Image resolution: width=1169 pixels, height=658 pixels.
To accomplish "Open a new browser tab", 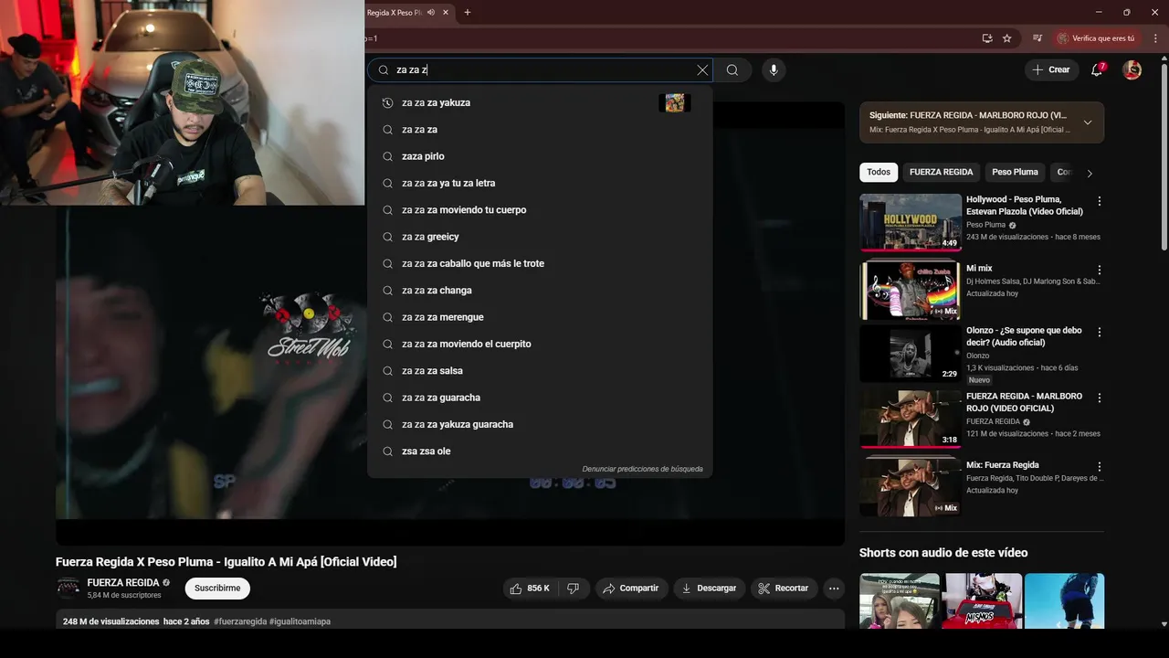I will tap(468, 13).
